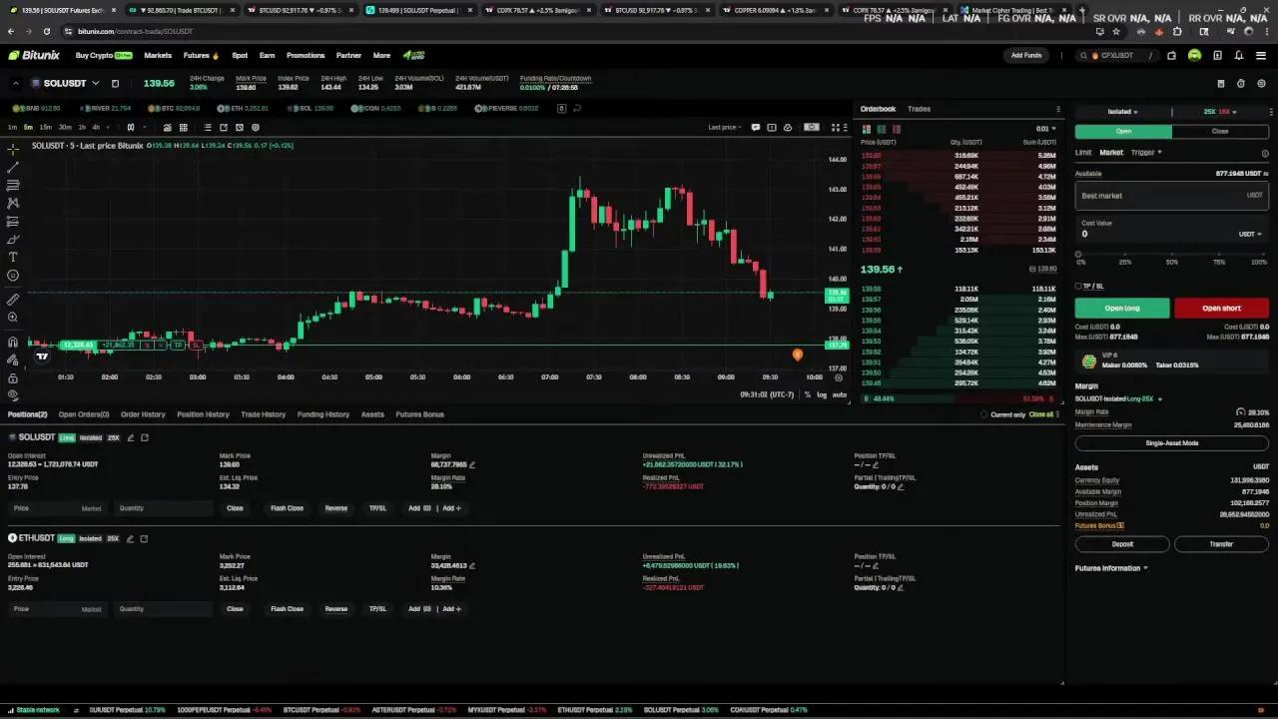Click the Cost Value input field
This screenshot has width=1278, height=719.
pyautogui.click(x=1158, y=234)
